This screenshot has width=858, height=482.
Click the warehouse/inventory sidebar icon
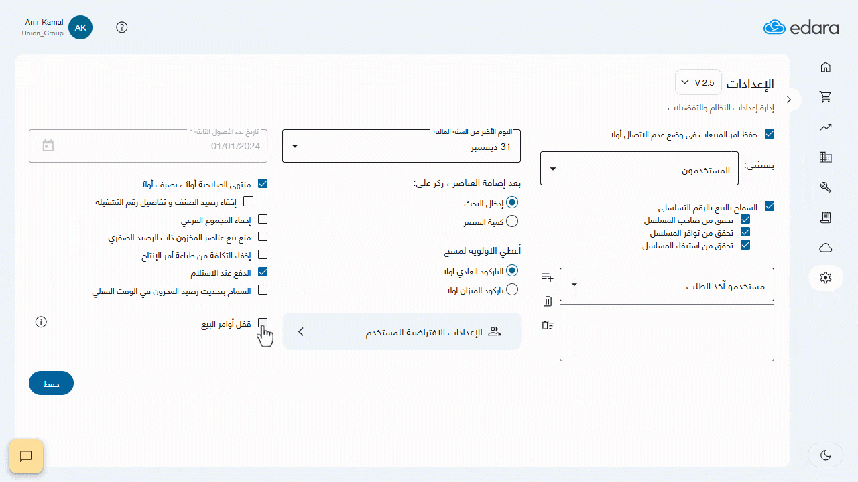click(825, 157)
